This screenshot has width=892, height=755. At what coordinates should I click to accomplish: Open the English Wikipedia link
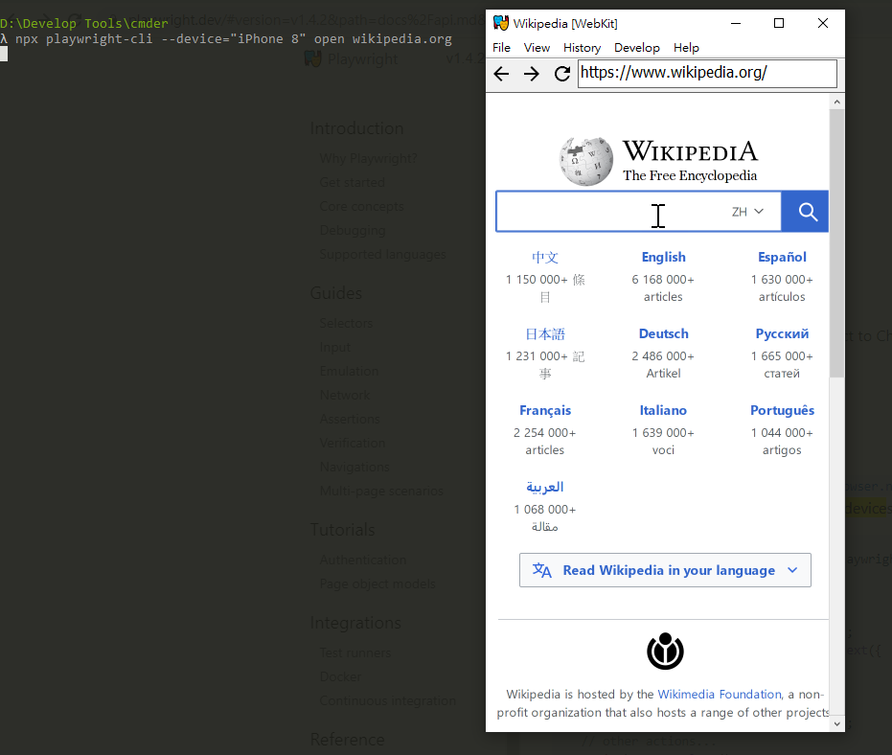[x=663, y=257]
